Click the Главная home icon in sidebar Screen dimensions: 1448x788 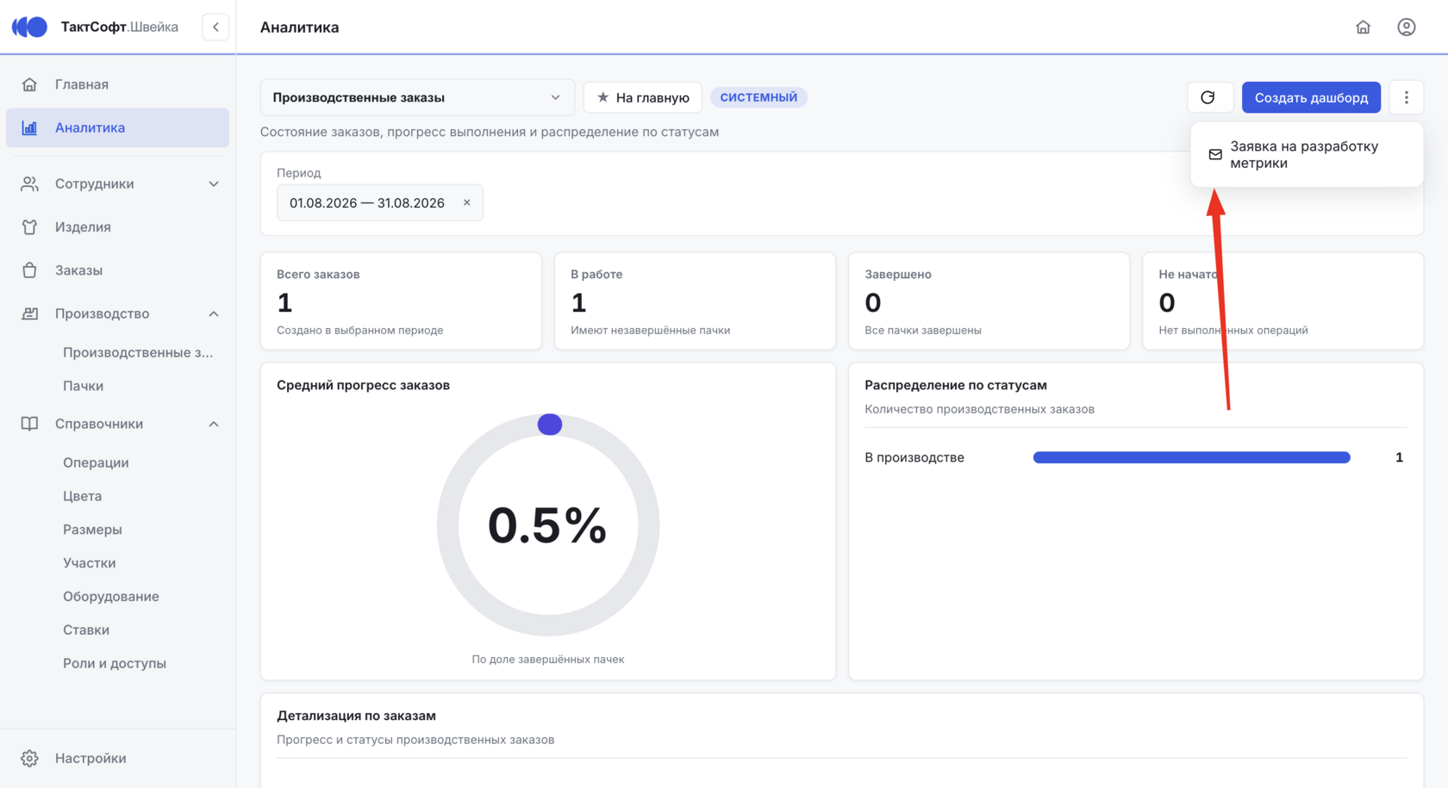29,84
